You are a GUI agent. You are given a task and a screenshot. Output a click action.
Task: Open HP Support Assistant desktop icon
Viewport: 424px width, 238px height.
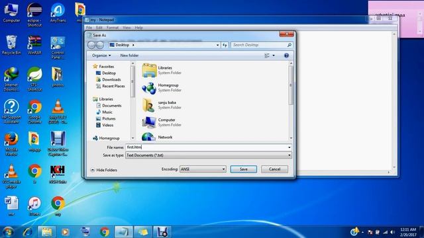pos(11,111)
